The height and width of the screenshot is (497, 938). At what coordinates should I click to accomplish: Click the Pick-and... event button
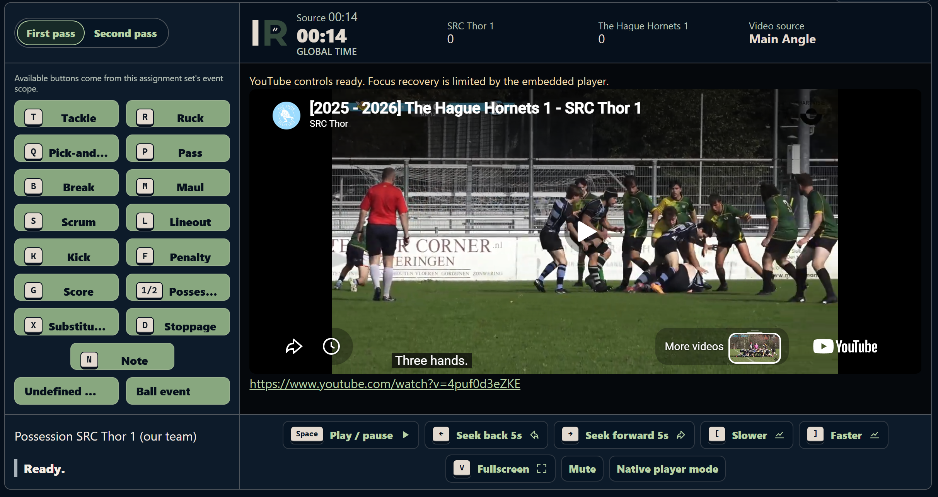click(67, 149)
